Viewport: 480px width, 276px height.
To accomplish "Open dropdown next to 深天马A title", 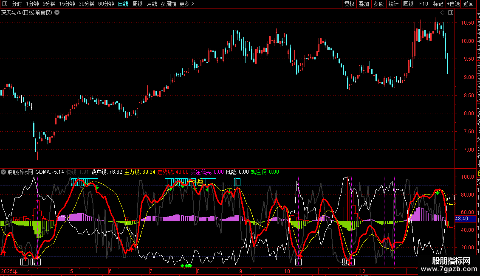I will [x=57, y=13].
